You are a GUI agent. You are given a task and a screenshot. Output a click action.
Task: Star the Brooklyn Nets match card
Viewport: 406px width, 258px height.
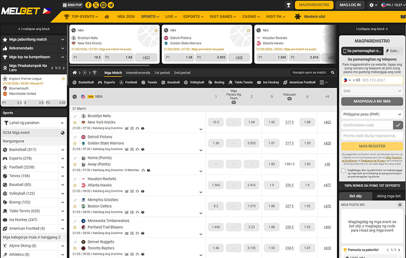coord(156,30)
